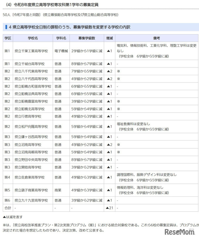Click 4学級から3学級に減 in the 佐倉東 row
199x239 pixels.
point(87,177)
